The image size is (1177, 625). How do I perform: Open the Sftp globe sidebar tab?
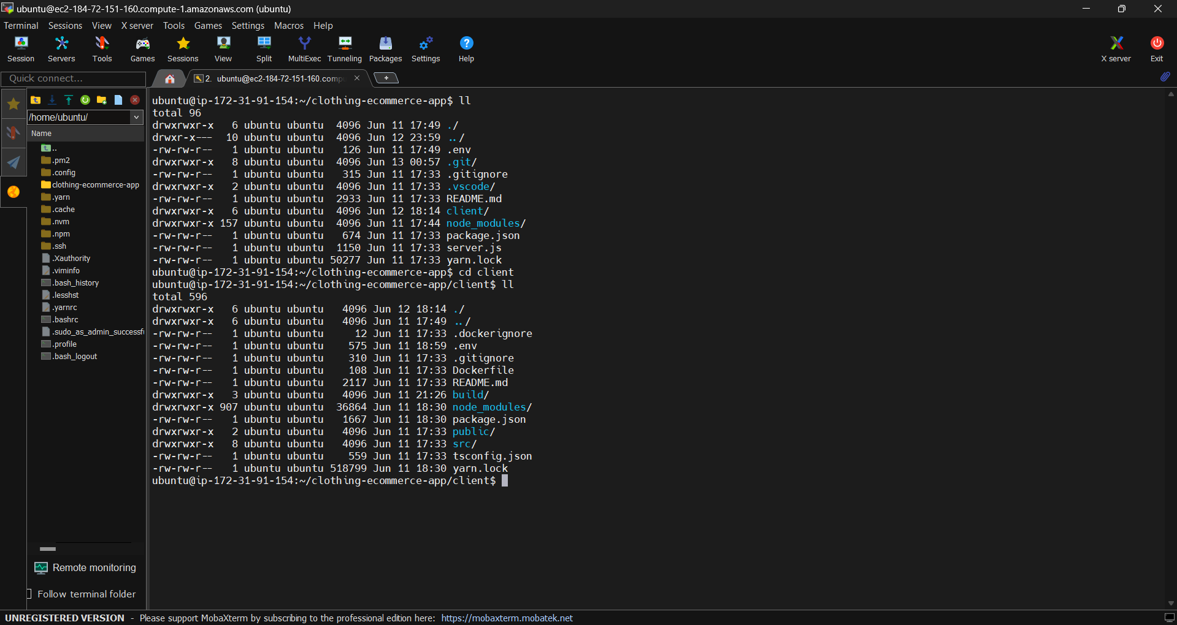(13, 192)
